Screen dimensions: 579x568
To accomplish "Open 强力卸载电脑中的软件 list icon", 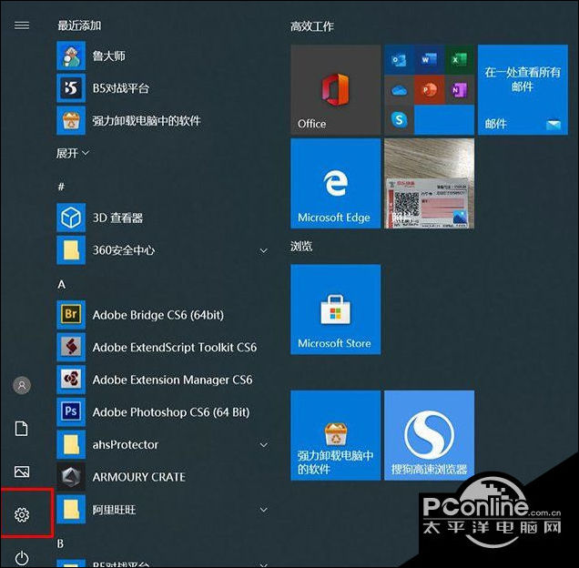I will click(71, 120).
